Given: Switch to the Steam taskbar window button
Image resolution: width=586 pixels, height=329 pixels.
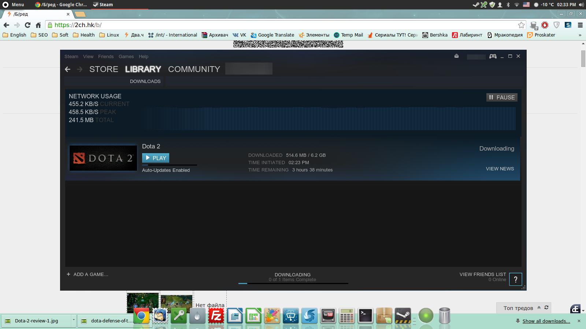Looking at the screenshot, I should (x=119, y=5).
